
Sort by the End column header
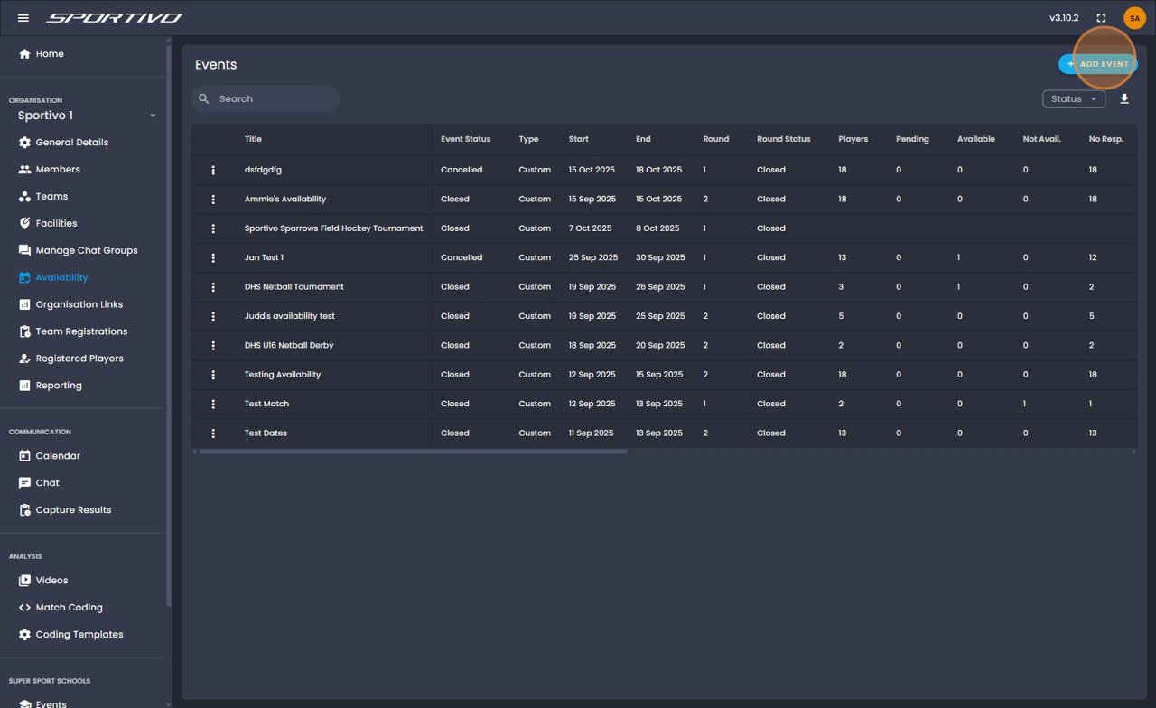[643, 140]
